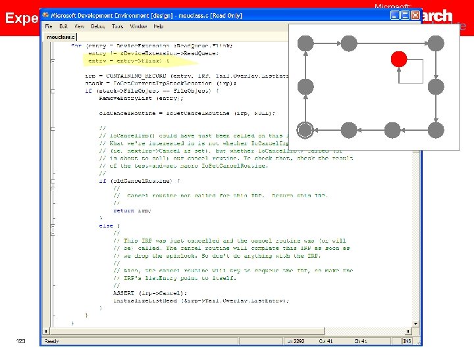Viewport: 474px width, 355px height.
Task: Click the horizontal scrollbar thumb
Action: click(x=186, y=331)
